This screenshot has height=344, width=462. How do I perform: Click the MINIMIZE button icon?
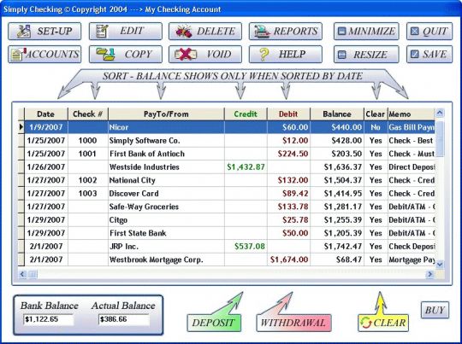(341, 32)
